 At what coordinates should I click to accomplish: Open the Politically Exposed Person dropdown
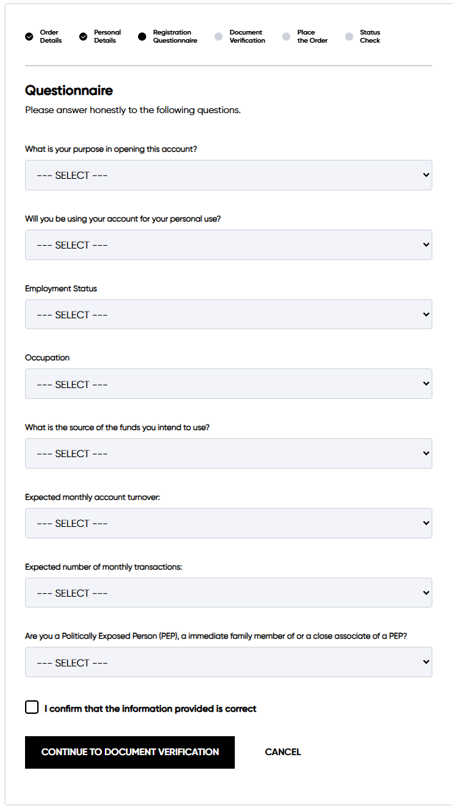(228, 662)
